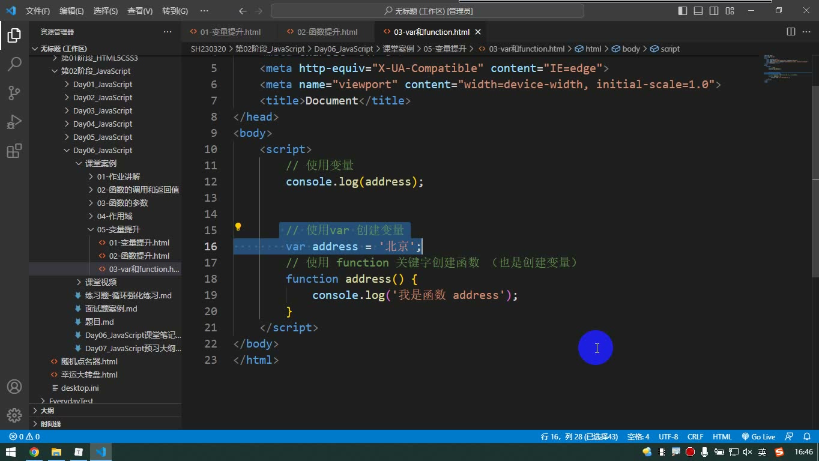Screen dimensions: 819x461
Task: Click the errors and warnings status indicator
Action: [25, 437]
